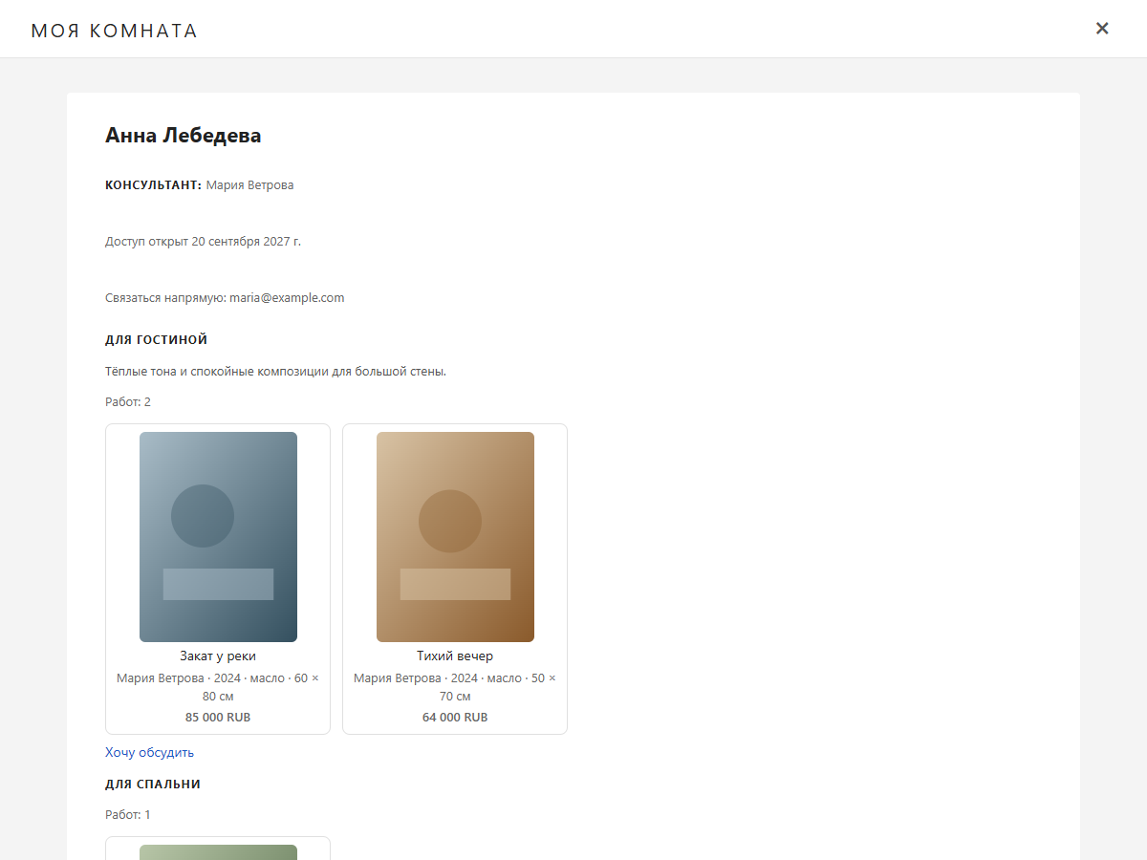Viewport: 1147px width, 860px height.
Task: Open the Тихий вечер artwork thumbnail
Action: click(x=455, y=537)
